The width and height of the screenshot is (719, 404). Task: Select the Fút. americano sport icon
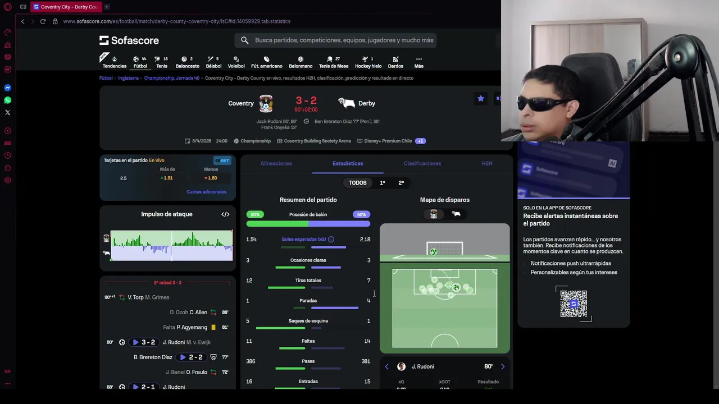pos(267,59)
